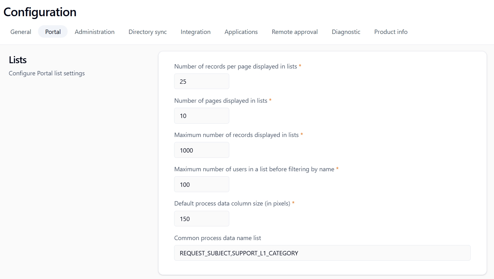Viewport: 494px width, 279px height.
Task: Select the maximum users field showing 100
Action: coord(202,184)
